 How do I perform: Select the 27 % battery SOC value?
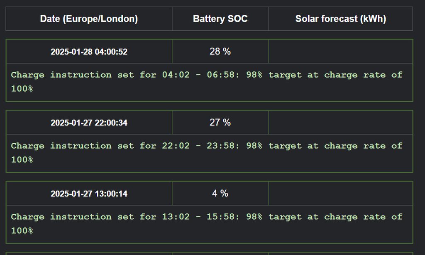pyautogui.click(x=220, y=123)
